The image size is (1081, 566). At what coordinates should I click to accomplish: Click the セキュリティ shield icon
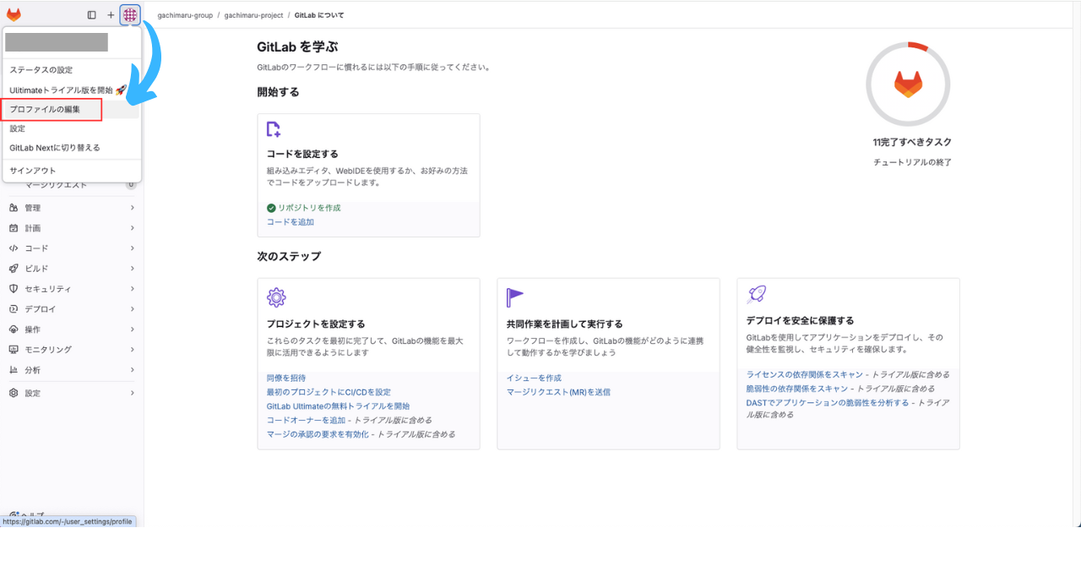click(x=14, y=289)
